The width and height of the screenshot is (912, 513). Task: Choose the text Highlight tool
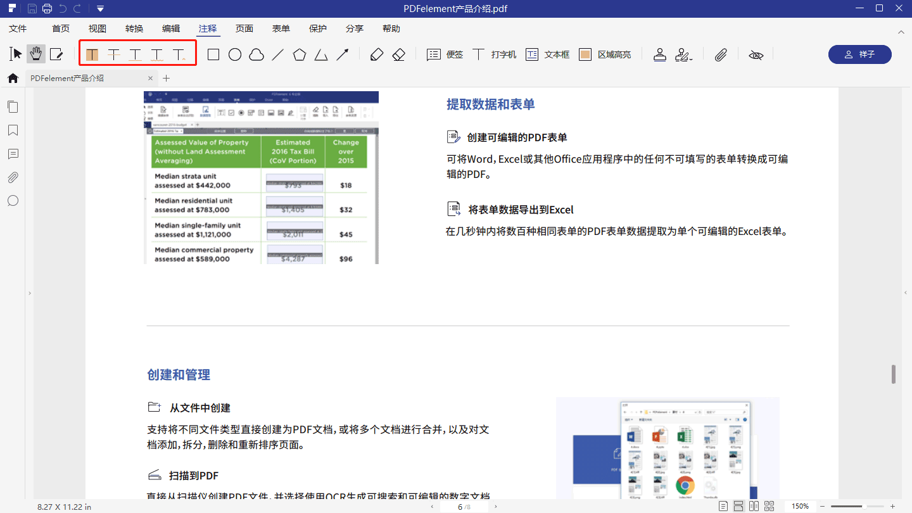point(92,54)
